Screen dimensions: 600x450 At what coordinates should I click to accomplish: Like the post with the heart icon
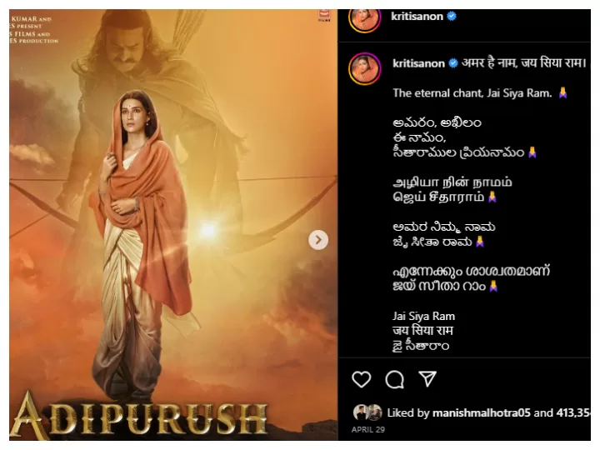point(361,379)
